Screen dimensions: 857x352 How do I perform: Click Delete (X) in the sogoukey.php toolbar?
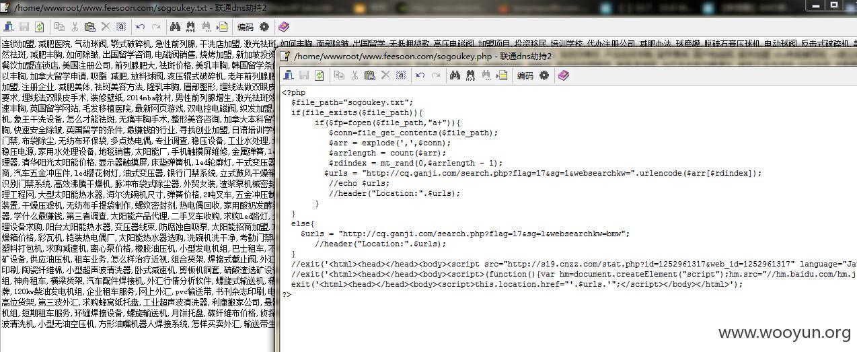pyautogui.click(x=385, y=75)
